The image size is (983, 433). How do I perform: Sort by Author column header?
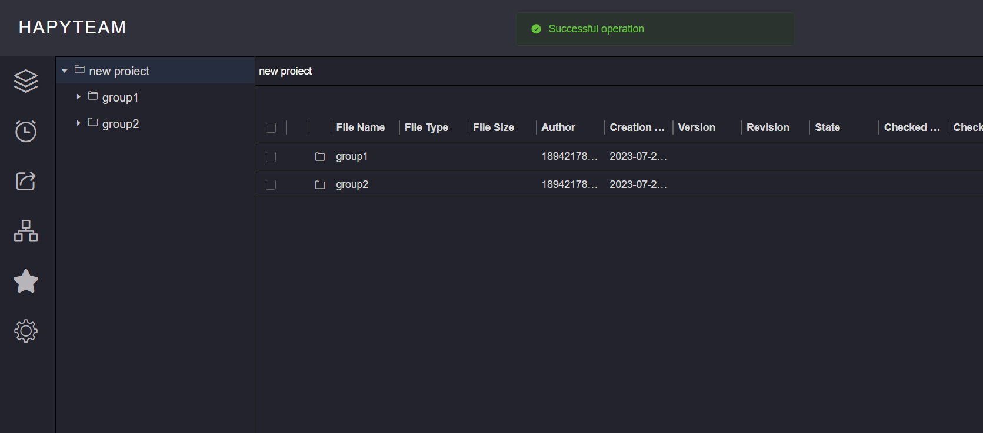point(558,127)
